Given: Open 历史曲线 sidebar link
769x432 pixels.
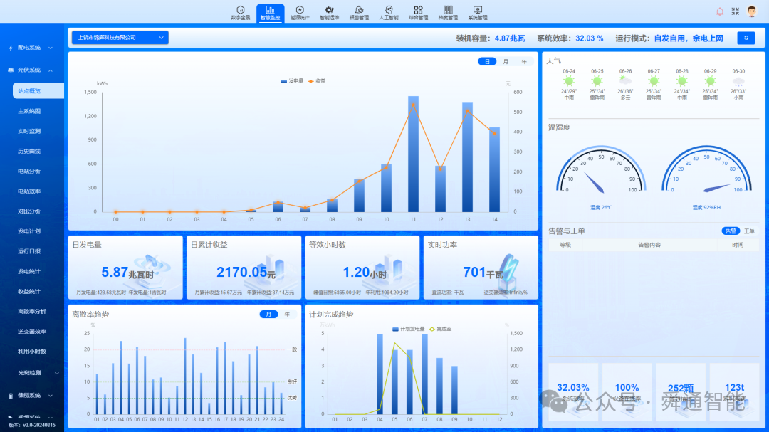Looking at the screenshot, I should coord(29,151).
